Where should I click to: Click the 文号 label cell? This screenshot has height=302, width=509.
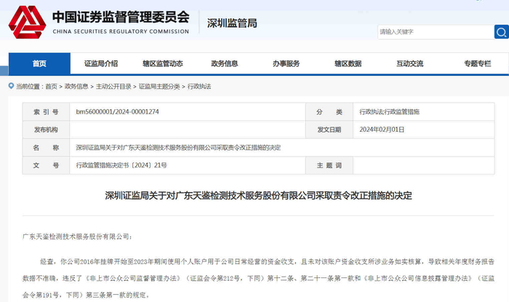tap(46, 165)
